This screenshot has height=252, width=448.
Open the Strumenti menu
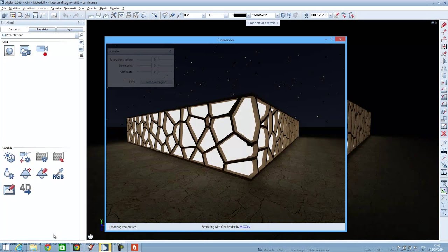70,8
